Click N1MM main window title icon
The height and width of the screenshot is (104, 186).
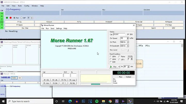[x=2, y=2]
